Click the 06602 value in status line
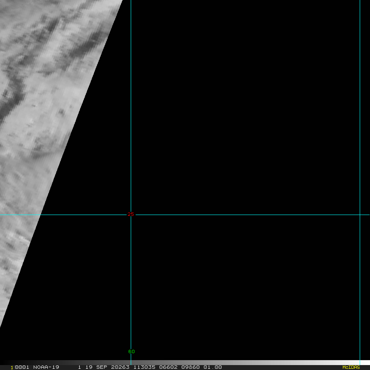 coord(167,367)
